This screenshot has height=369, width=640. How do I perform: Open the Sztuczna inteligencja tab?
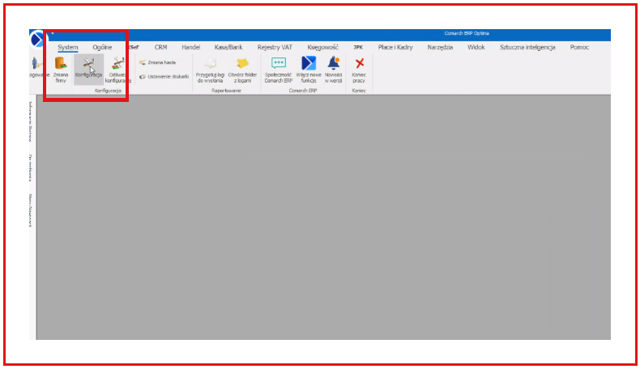[527, 47]
